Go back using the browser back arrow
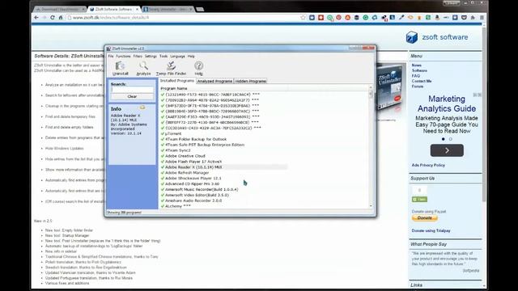Screen dimensions: 518x291 [x=36, y=18]
